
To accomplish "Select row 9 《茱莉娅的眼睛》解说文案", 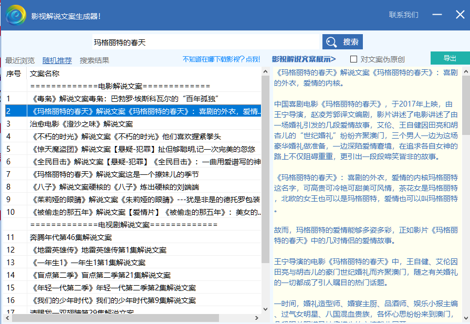I will click(133, 200).
